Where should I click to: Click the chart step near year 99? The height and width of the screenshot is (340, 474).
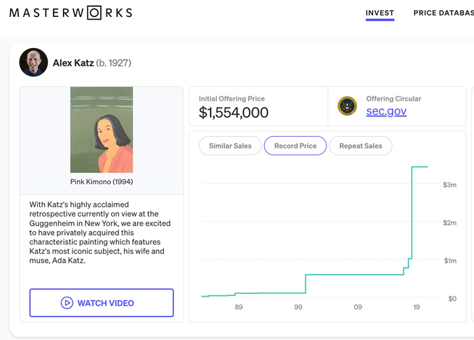tap(305, 284)
